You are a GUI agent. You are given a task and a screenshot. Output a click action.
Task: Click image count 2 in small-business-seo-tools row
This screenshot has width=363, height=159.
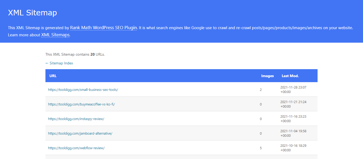pos(261,90)
